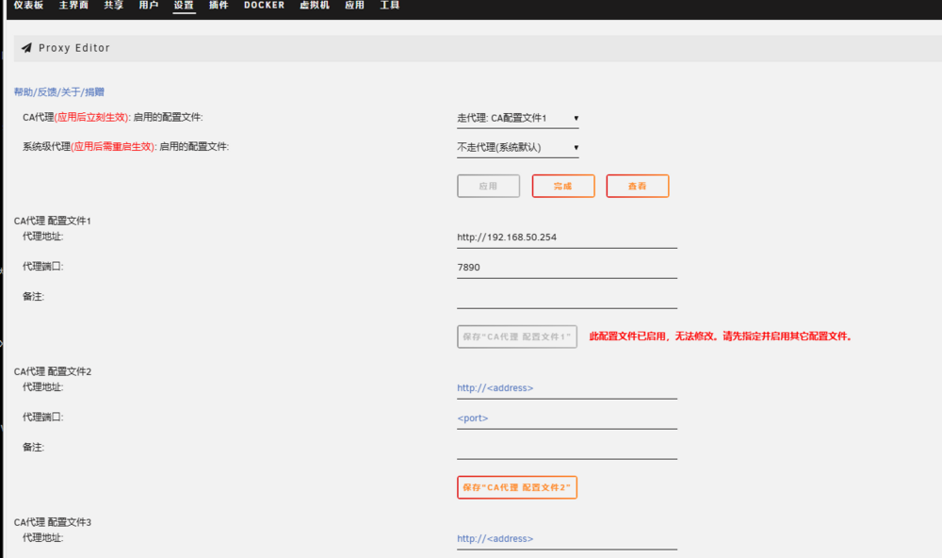Click the greyed 应用 apply button
This screenshot has height=558, width=942.
488,187
